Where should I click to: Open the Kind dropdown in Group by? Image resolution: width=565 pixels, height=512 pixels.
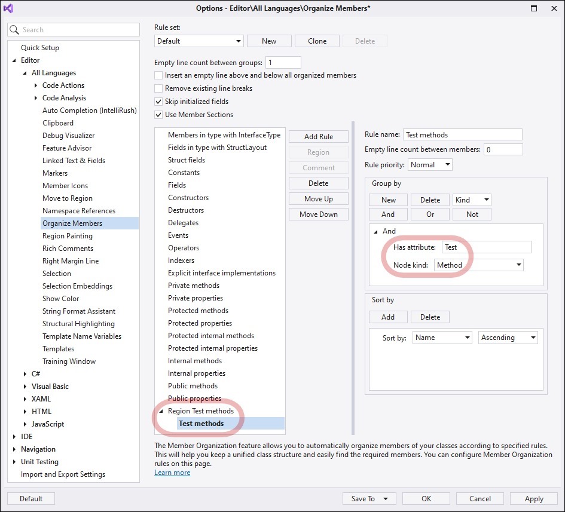click(x=472, y=200)
